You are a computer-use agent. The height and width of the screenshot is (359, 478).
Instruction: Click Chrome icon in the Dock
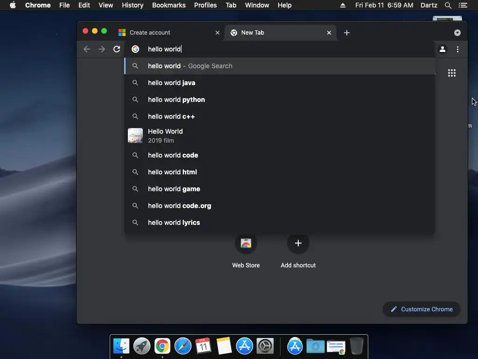point(162,346)
